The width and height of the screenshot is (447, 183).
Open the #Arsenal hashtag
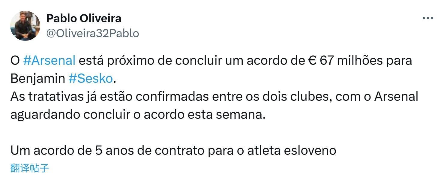tap(49, 61)
